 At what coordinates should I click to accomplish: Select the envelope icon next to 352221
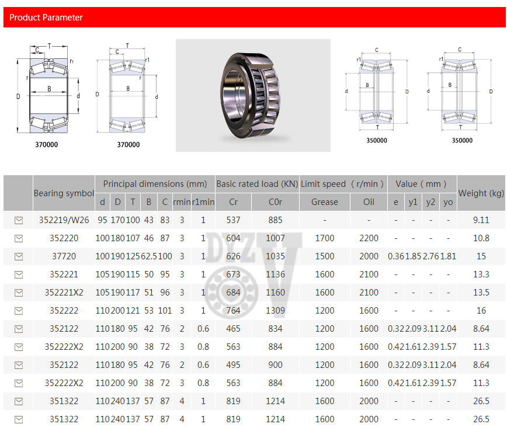[x=18, y=274]
